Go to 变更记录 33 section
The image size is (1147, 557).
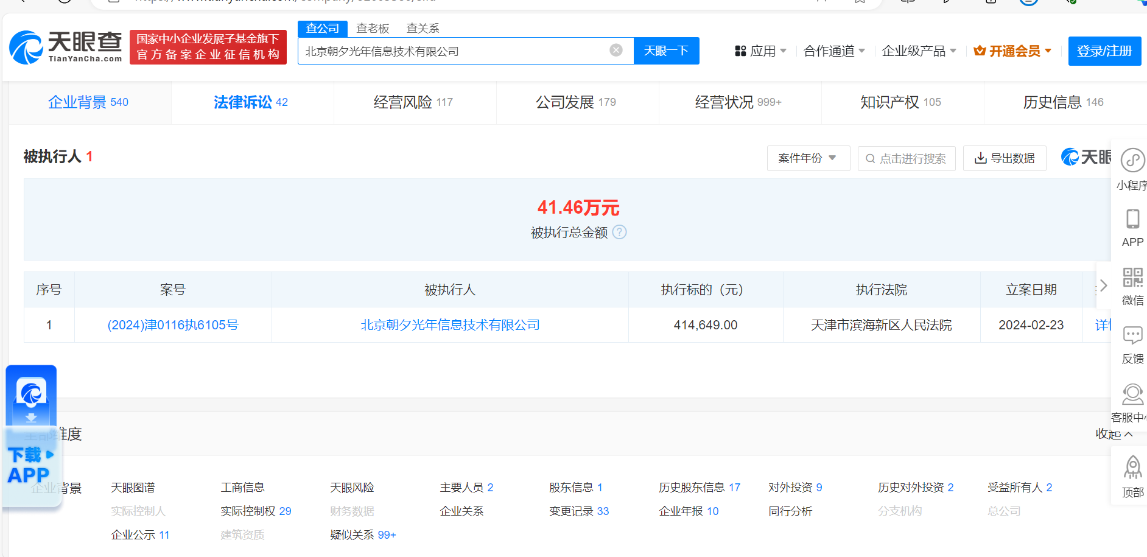click(x=579, y=511)
